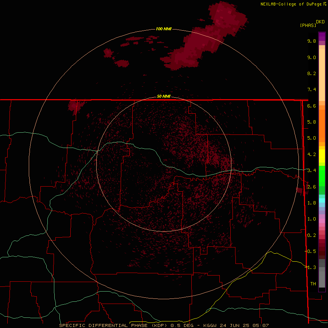Image resolution: width=328 pixels, height=328 pixels.
Task: Click the TH threshold label
Action: 313,284
